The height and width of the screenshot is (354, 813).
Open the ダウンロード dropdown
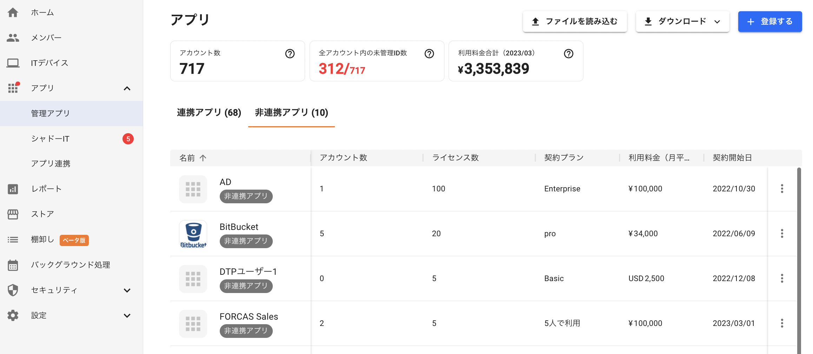682,22
